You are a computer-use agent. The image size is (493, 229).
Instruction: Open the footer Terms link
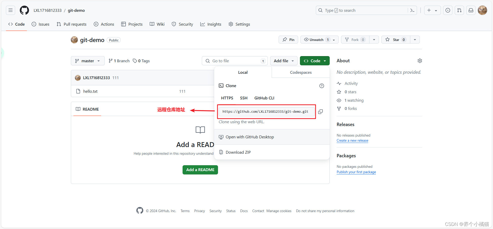(x=185, y=211)
